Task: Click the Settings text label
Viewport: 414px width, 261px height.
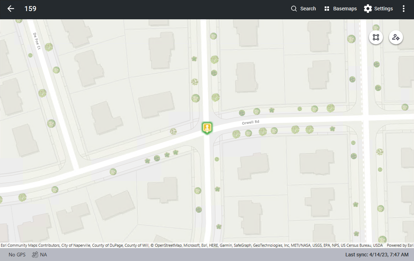Action: (x=383, y=9)
